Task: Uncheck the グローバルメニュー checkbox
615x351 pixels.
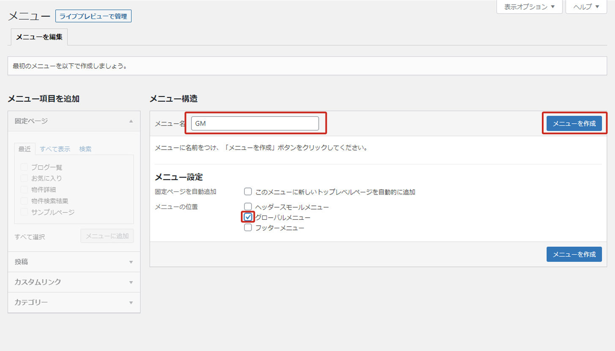Action: (x=248, y=217)
